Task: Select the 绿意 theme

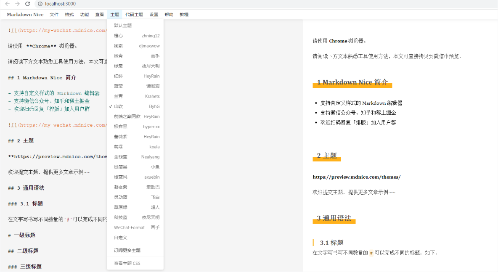Action: [135, 66]
